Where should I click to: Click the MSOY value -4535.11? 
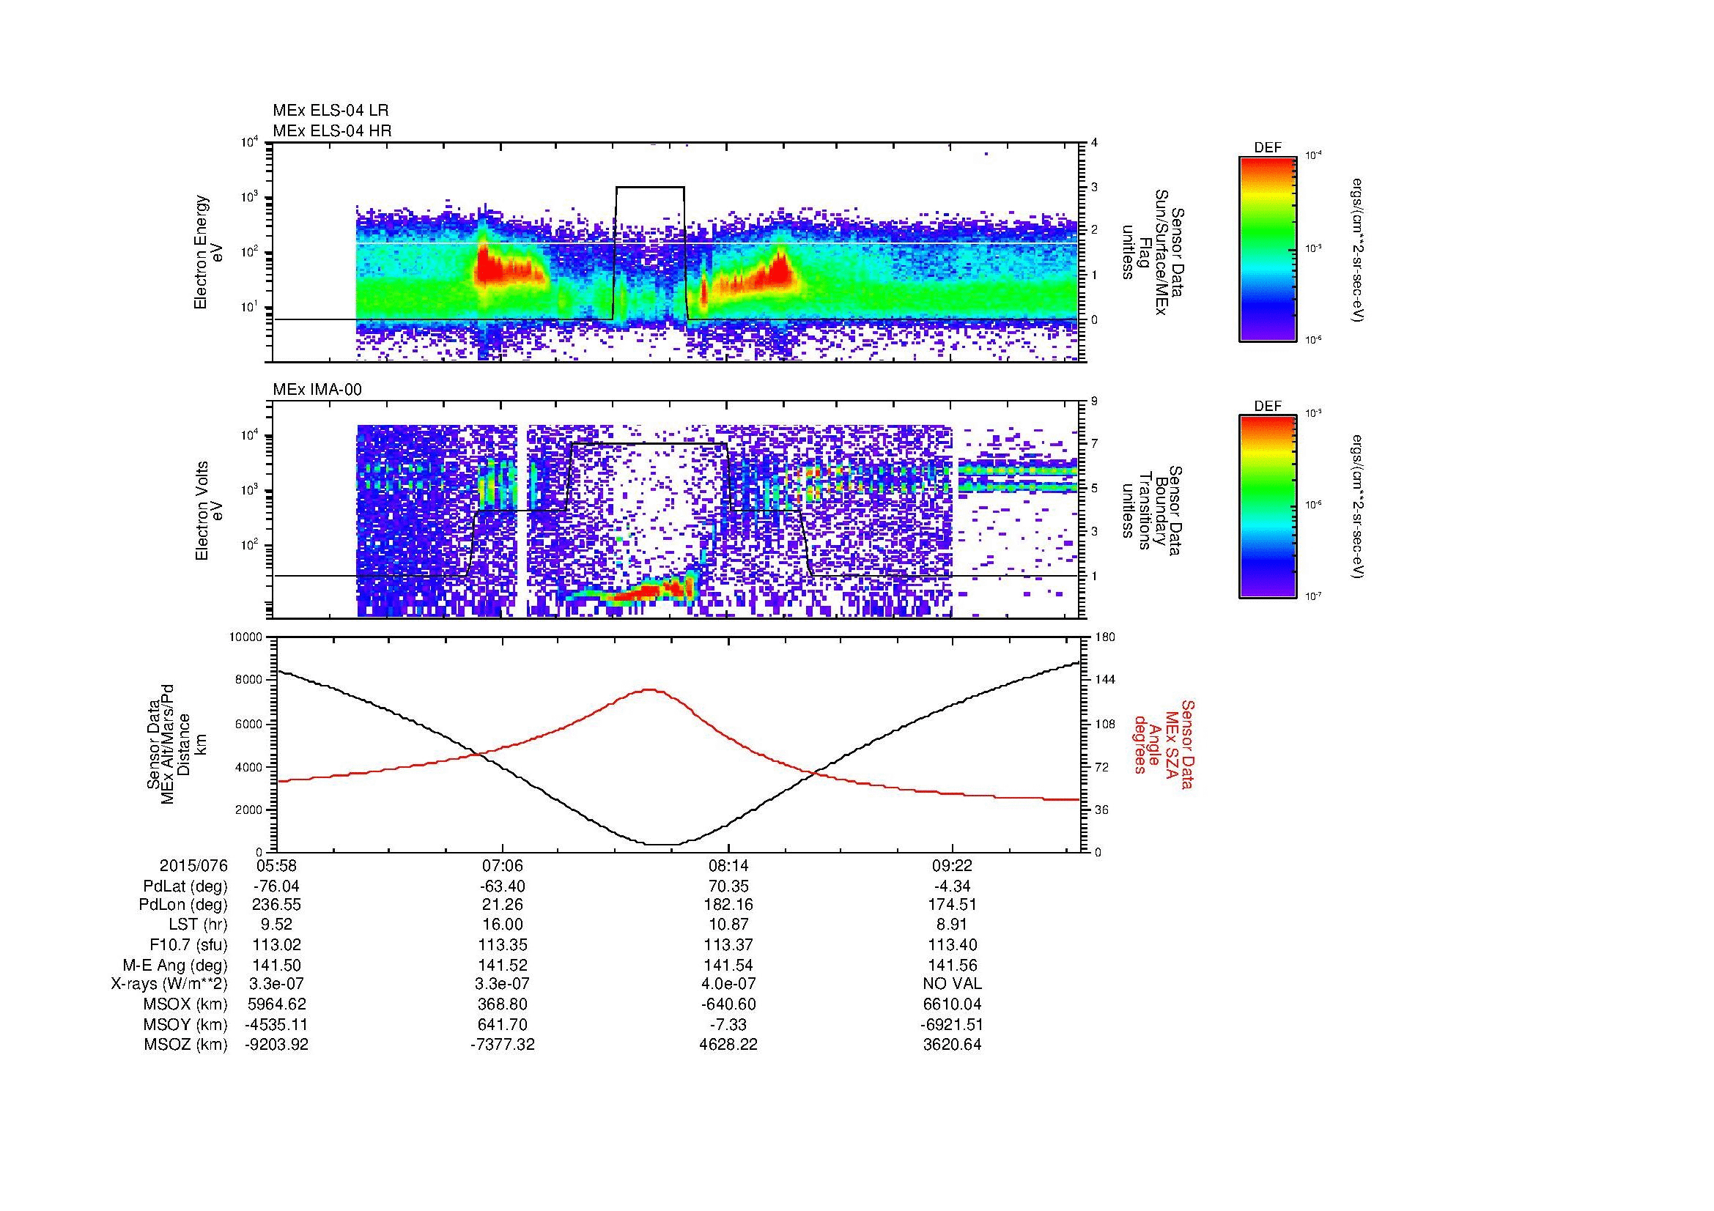pos(277,1024)
